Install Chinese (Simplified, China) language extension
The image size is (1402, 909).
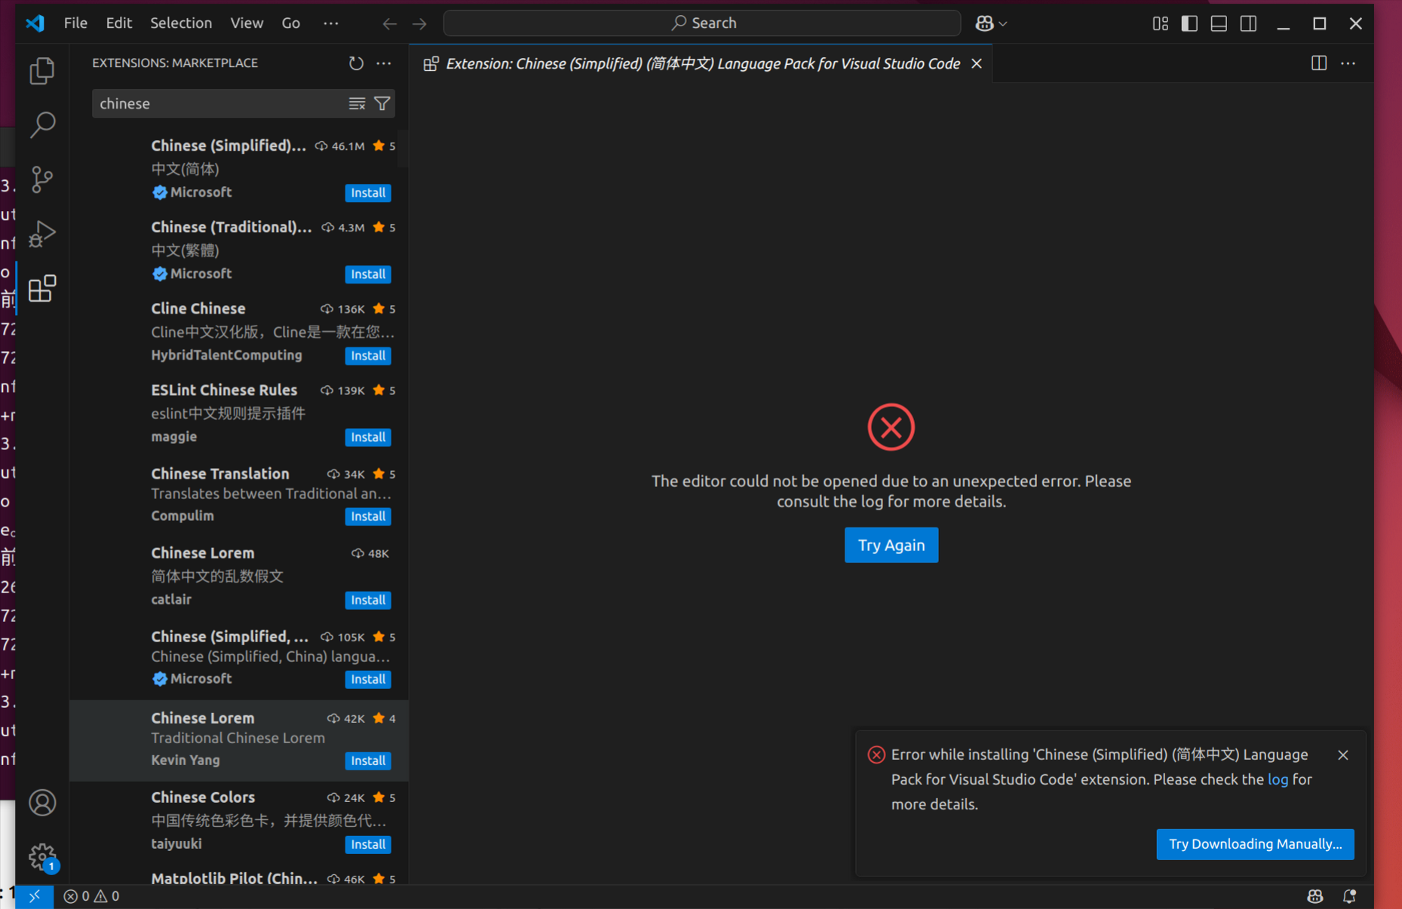pos(368,679)
